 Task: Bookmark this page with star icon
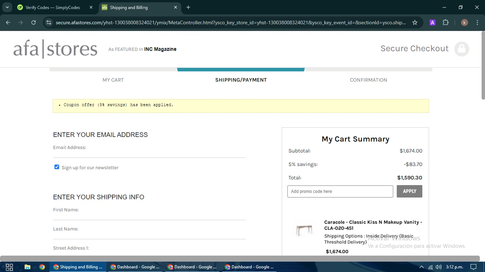[415, 23]
